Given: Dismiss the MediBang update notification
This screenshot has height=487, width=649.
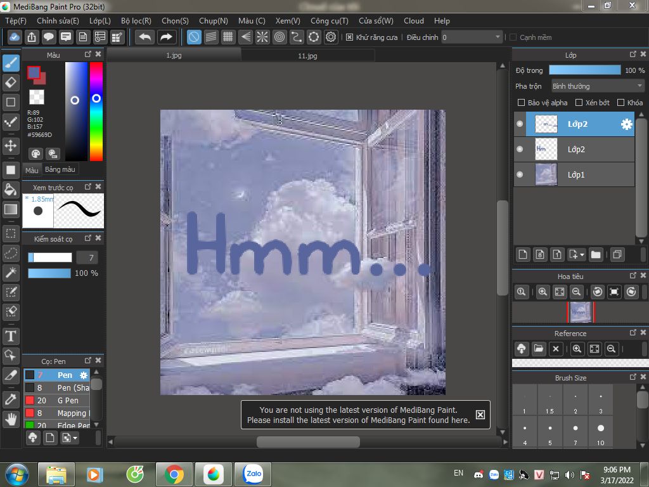Looking at the screenshot, I should tap(480, 415).
